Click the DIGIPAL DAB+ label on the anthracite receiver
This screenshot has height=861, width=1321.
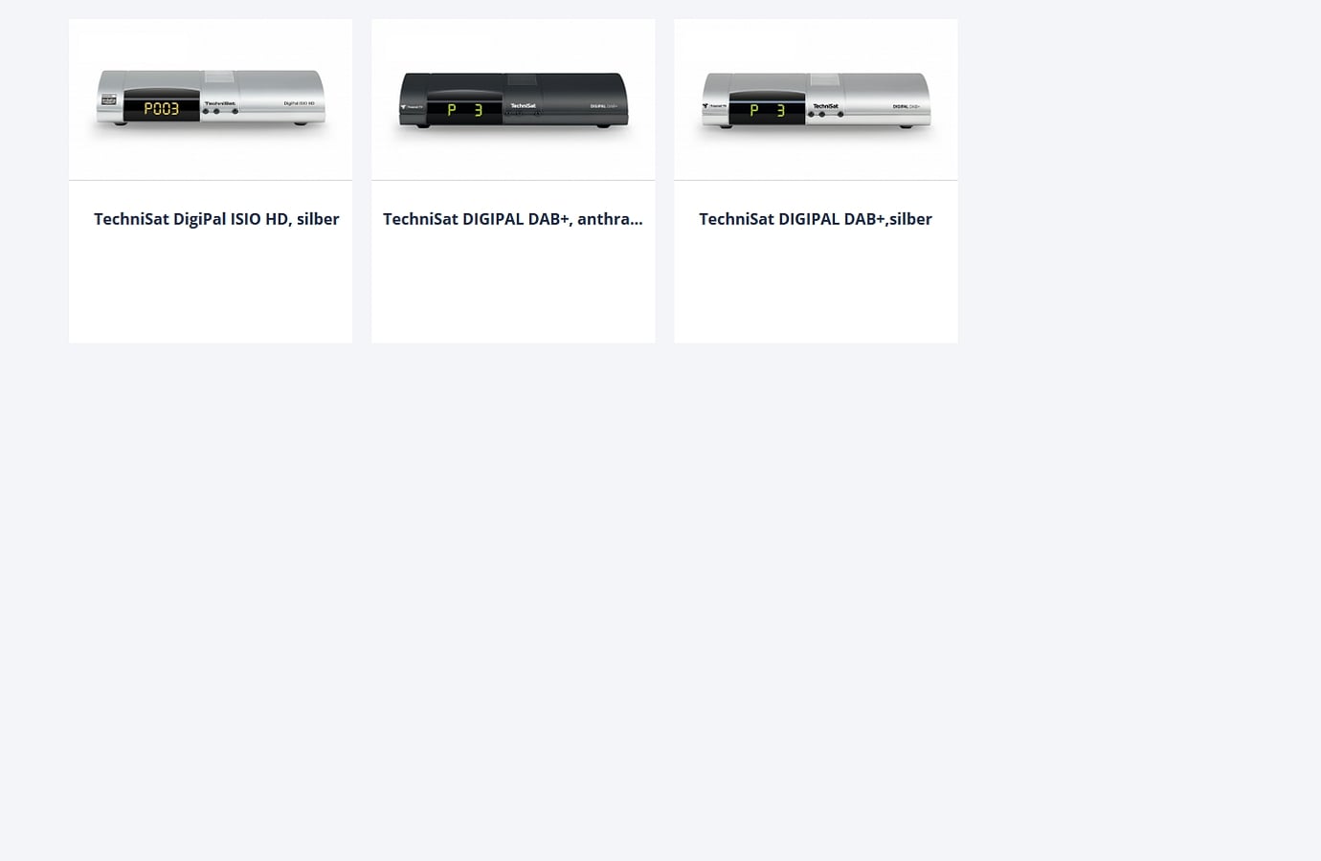coord(604,105)
